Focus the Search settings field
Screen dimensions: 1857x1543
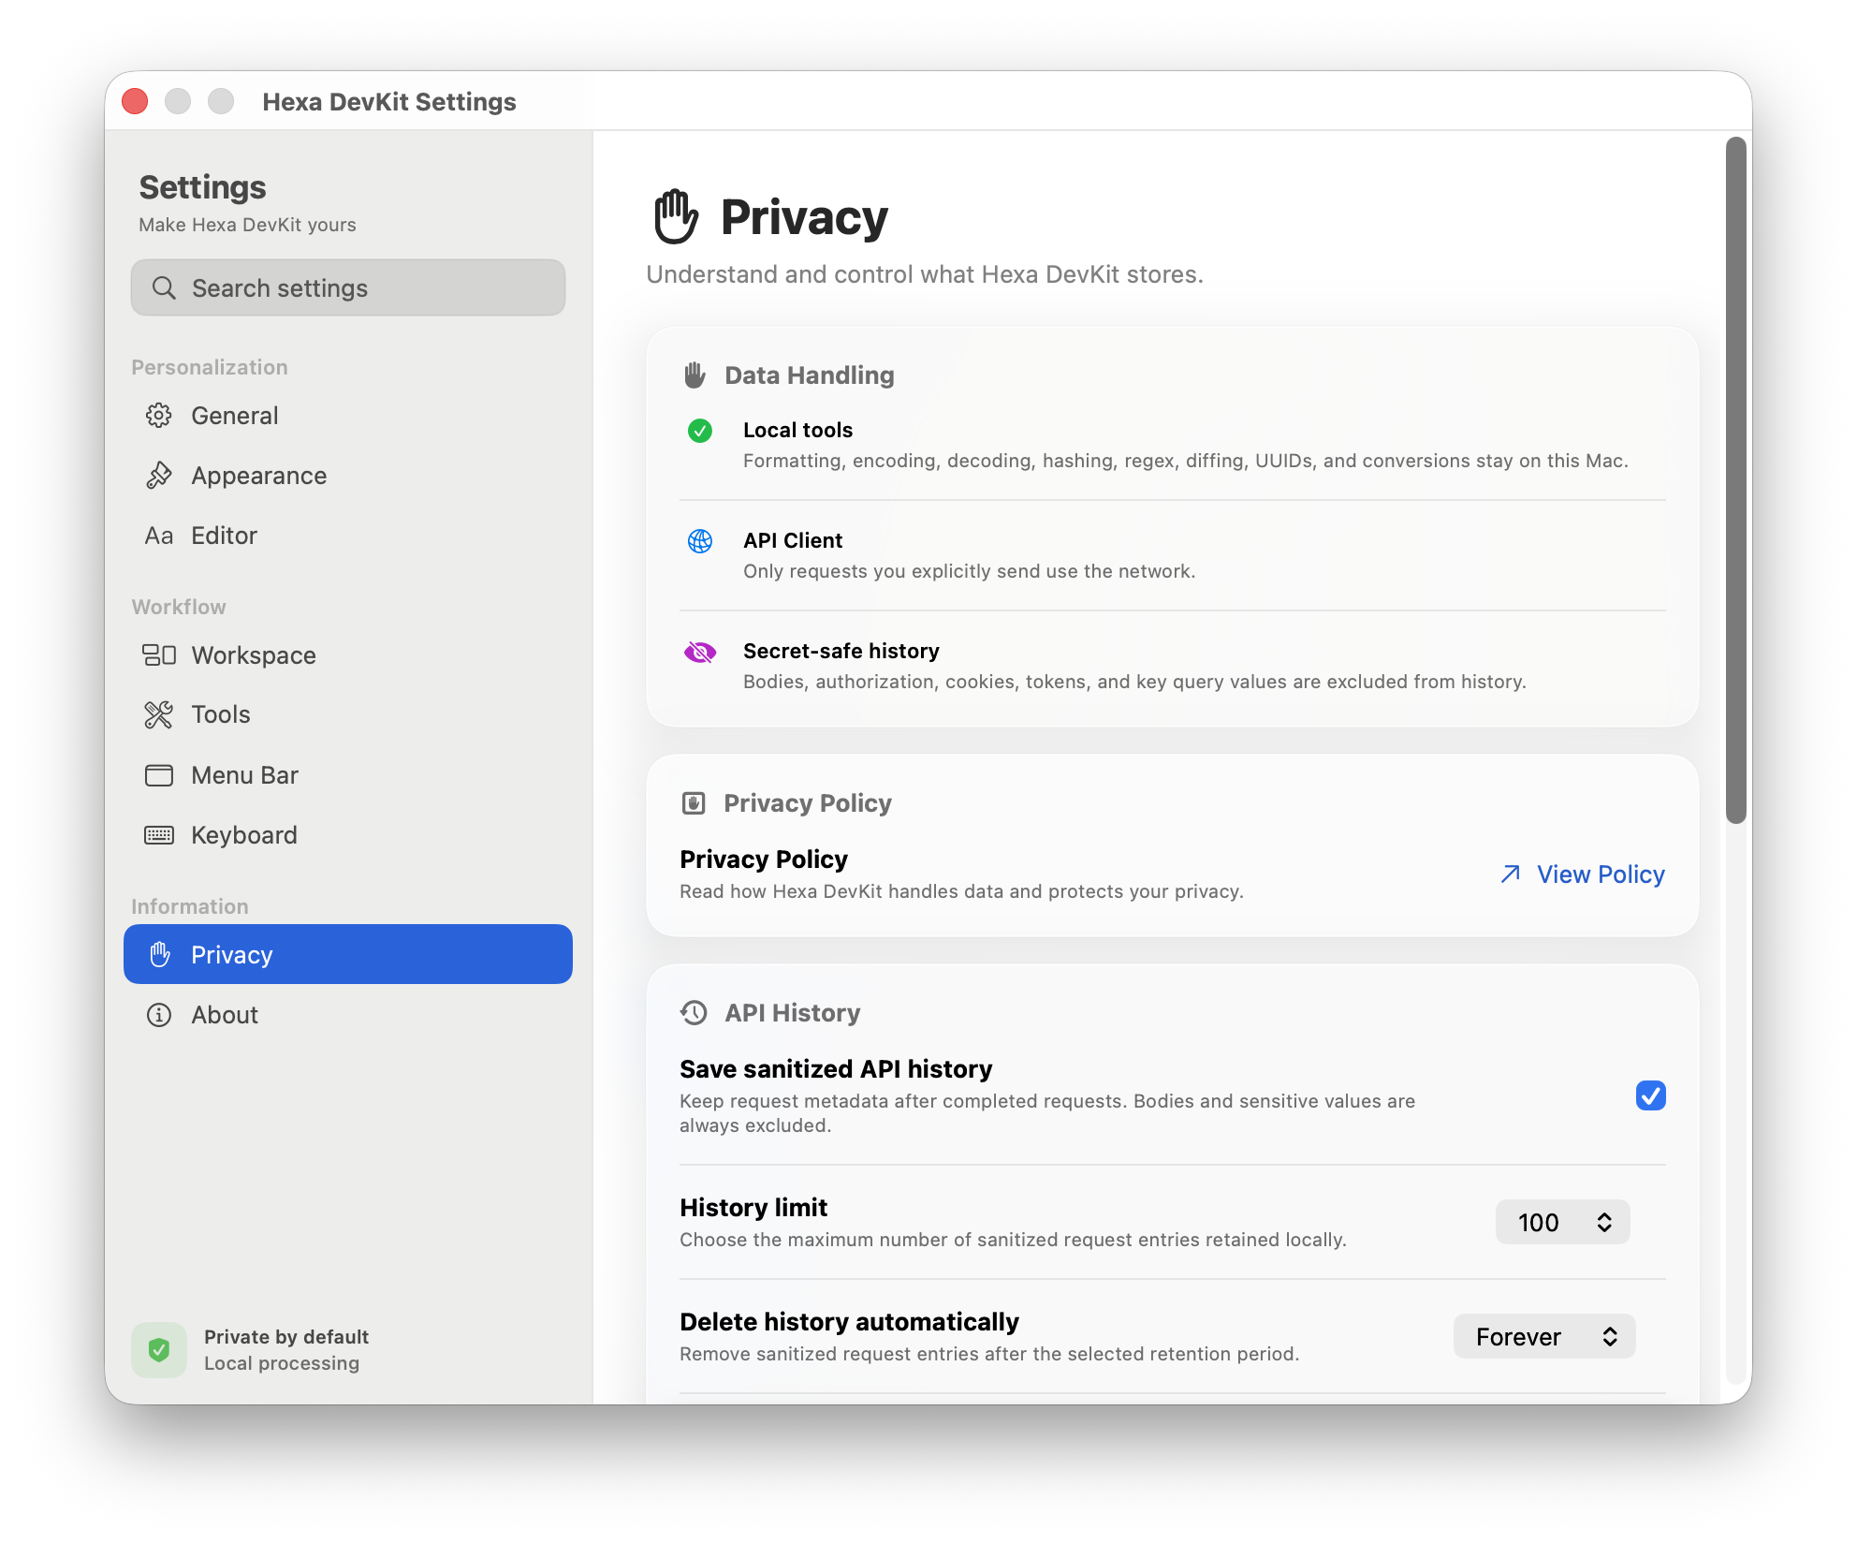coord(348,287)
